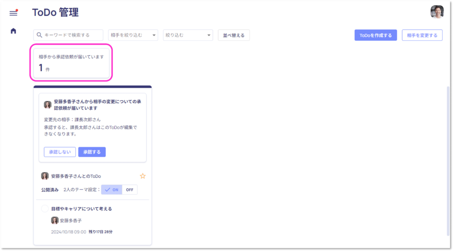453x251 pixels.
Task: Click 承認する to approve request
Action: point(92,152)
